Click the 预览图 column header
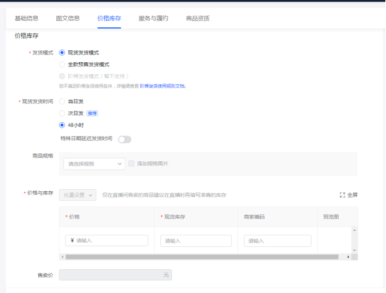 tap(331, 216)
